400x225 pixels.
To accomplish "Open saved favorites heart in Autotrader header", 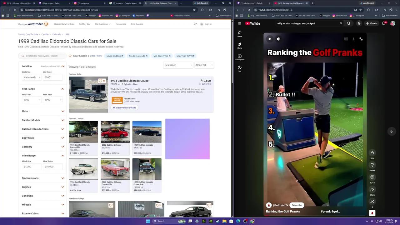I will click(x=195, y=24).
